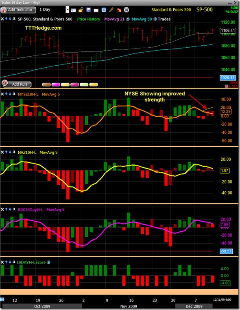240x310 pixels.
Task: Click the 10DAYH-LScore indicator label
Action: 31,262
